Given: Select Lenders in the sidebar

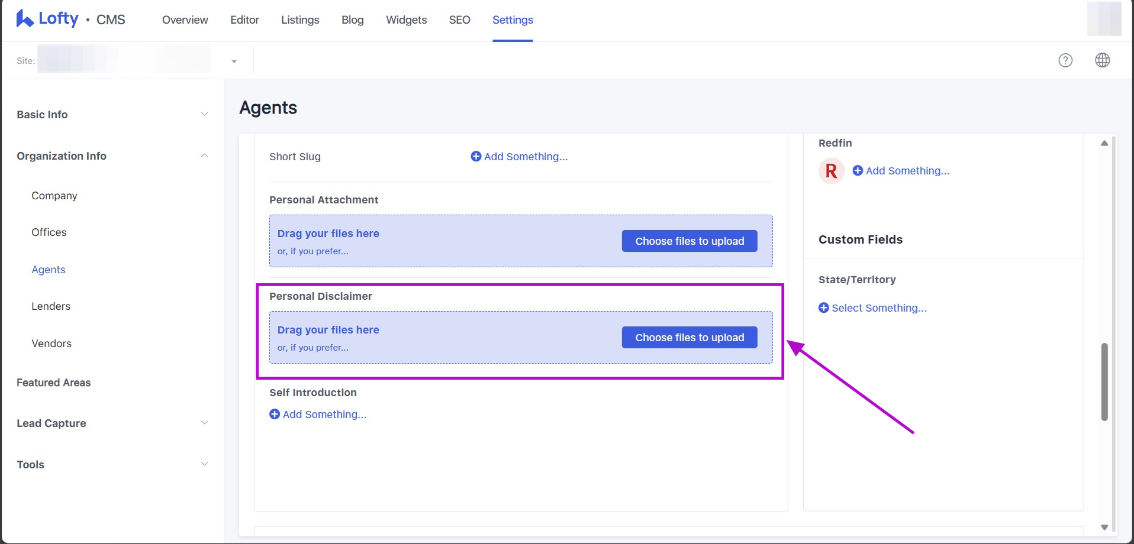Looking at the screenshot, I should pyautogui.click(x=51, y=306).
